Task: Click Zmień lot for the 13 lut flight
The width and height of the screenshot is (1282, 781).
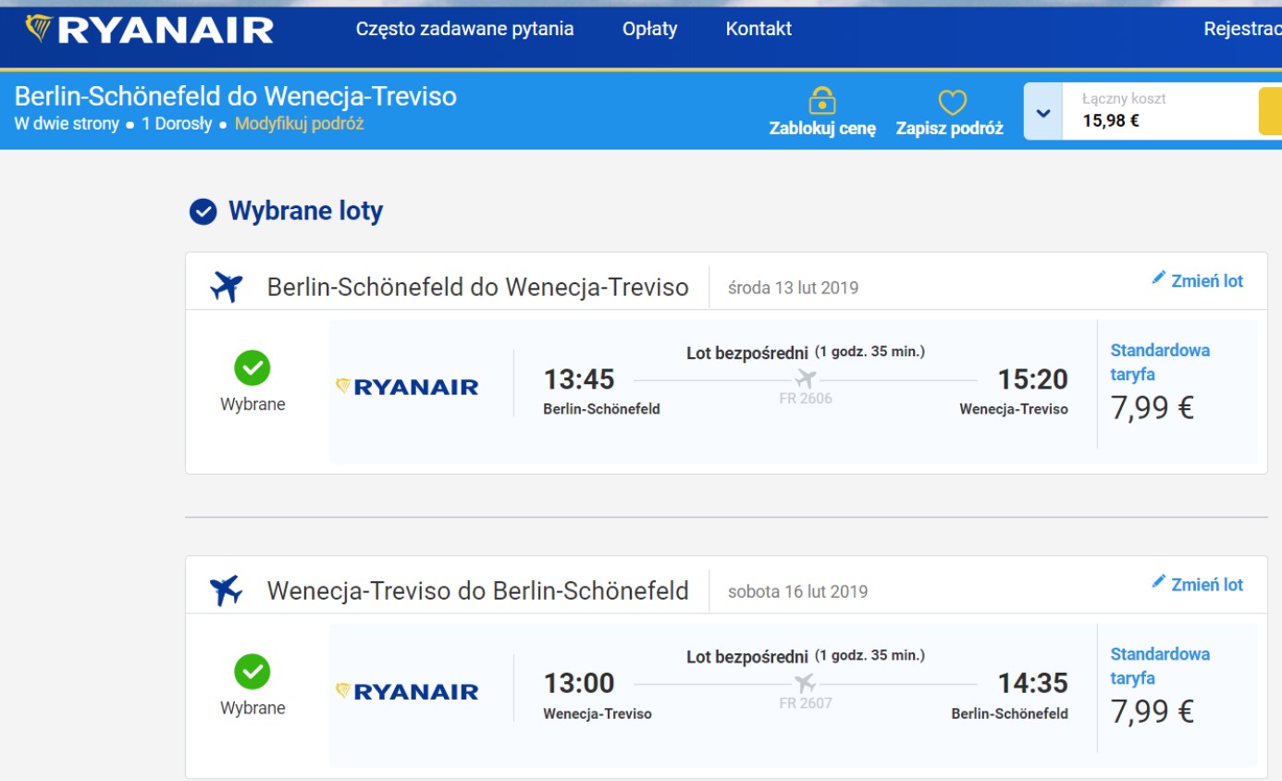Action: point(1207,281)
